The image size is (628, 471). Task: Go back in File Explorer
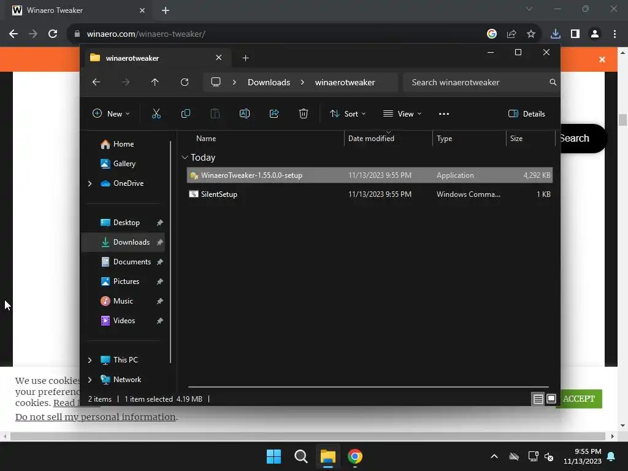tap(96, 82)
